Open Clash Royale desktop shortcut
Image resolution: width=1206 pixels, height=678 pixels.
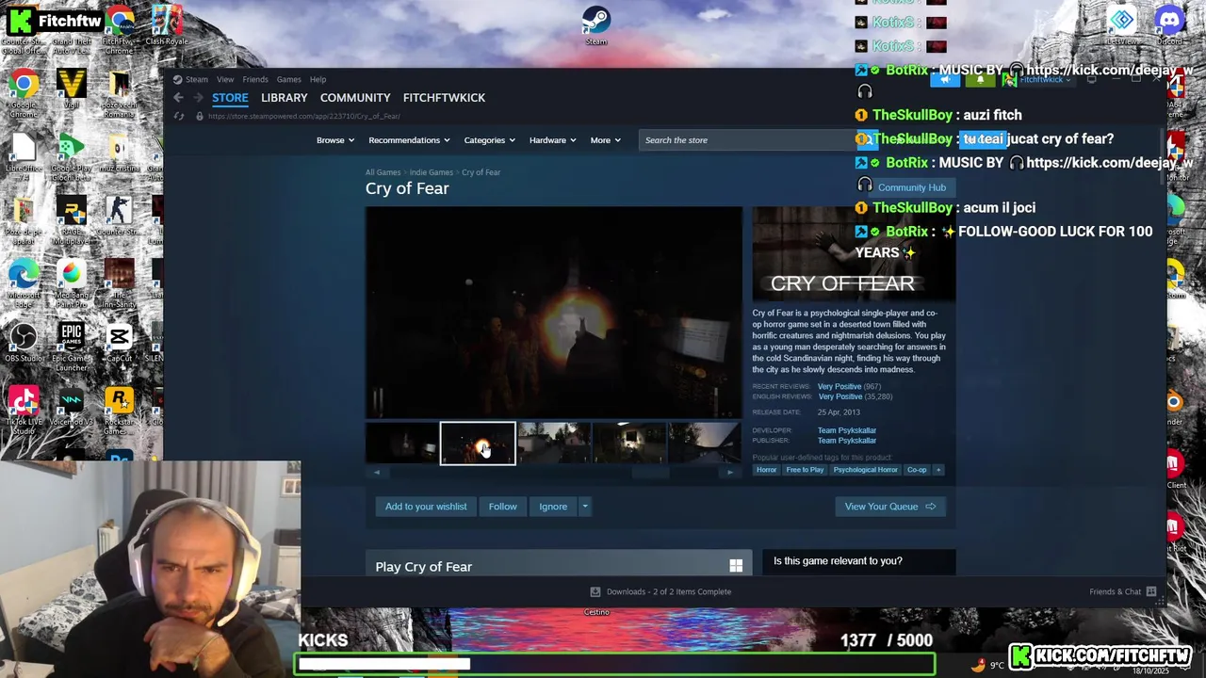(x=167, y=25)
